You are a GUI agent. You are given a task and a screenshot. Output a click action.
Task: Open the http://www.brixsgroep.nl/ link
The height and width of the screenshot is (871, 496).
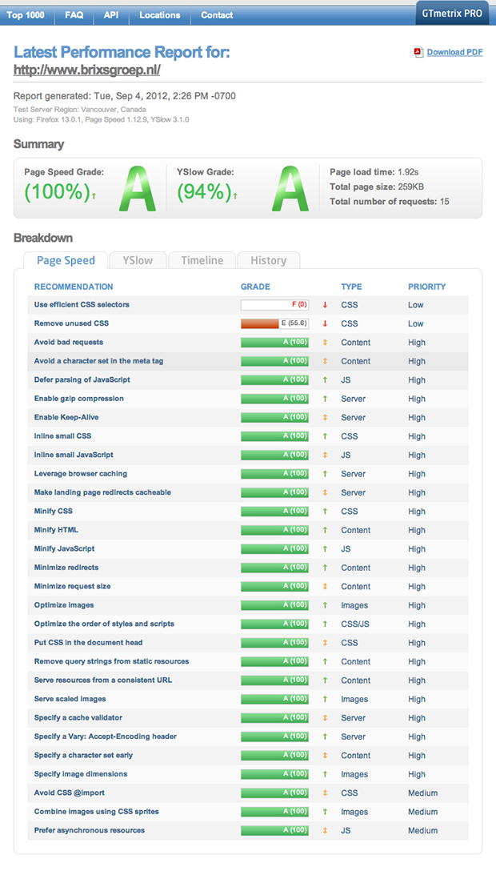[87, 70]
